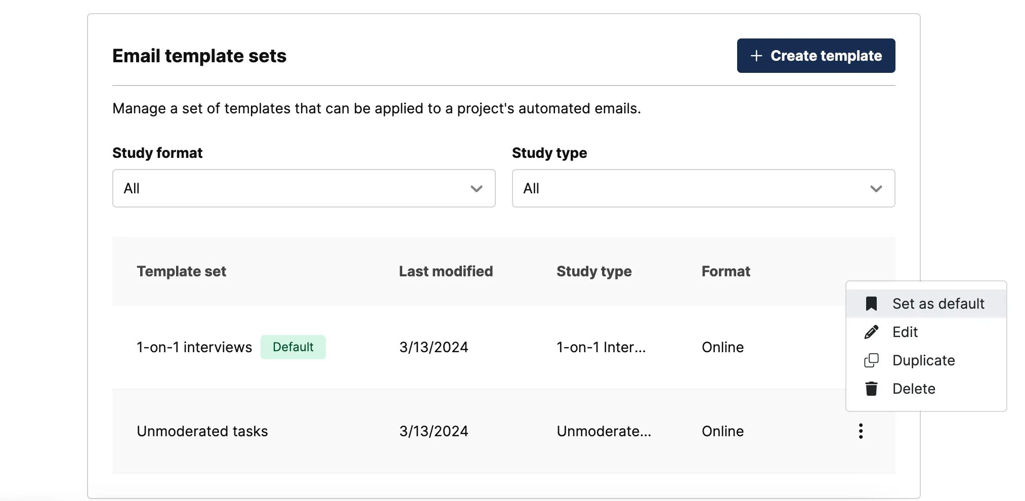Open the Study type filter dropdown
Screen dimensions: 1025x501
tap(703, 188)
